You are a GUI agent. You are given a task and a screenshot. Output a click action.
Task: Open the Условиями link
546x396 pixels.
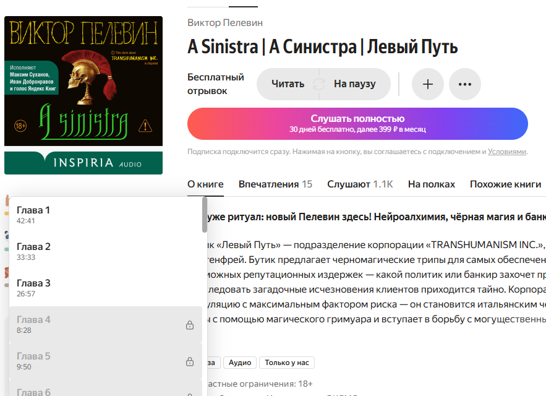[506, 152]
